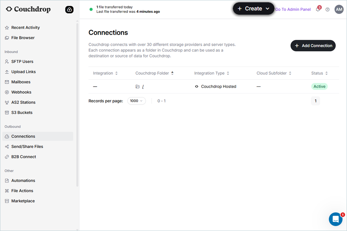Sort by Integration Type column
347x231 pixels.
click(x=212, y=73)
